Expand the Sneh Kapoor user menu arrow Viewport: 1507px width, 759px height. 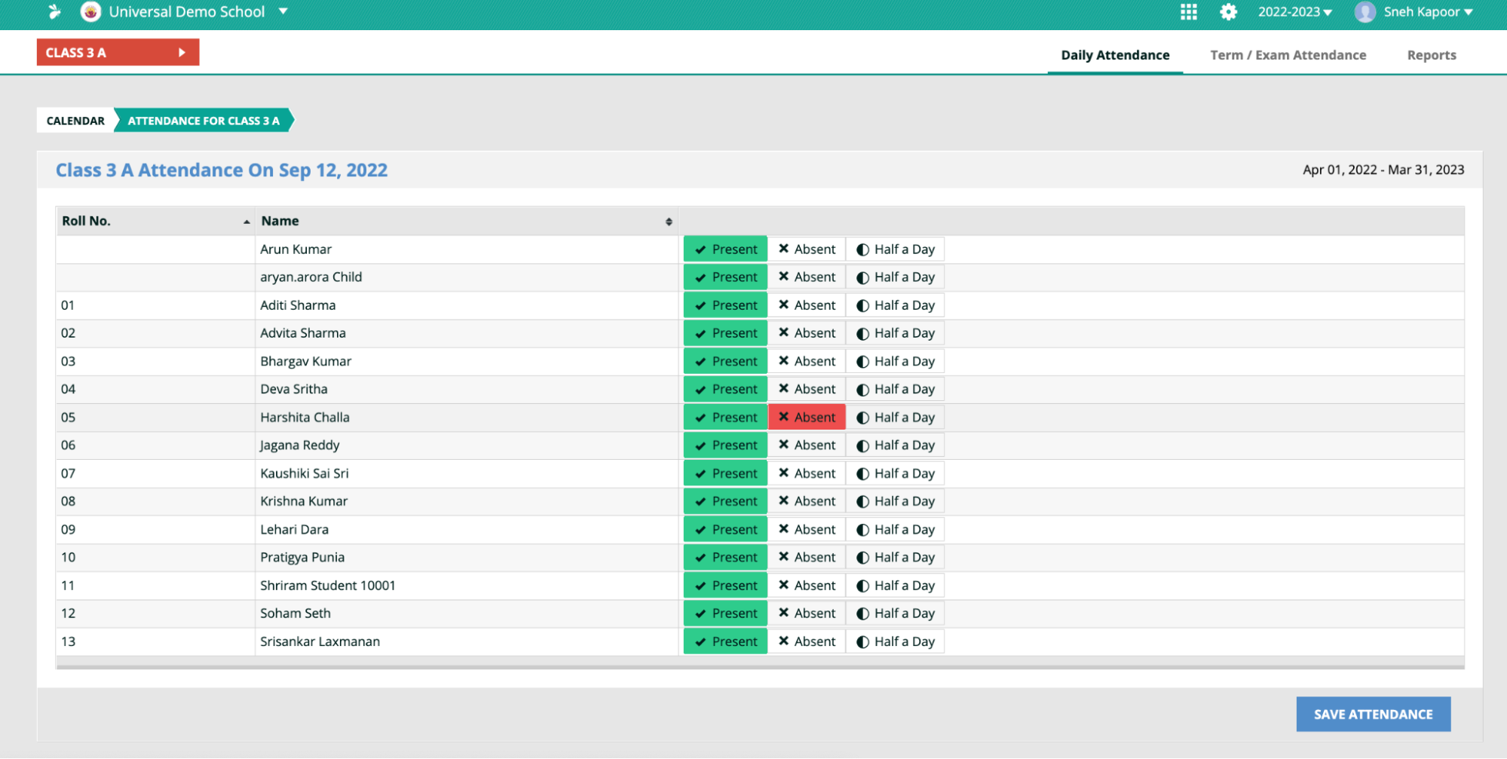pos(1469,12)
